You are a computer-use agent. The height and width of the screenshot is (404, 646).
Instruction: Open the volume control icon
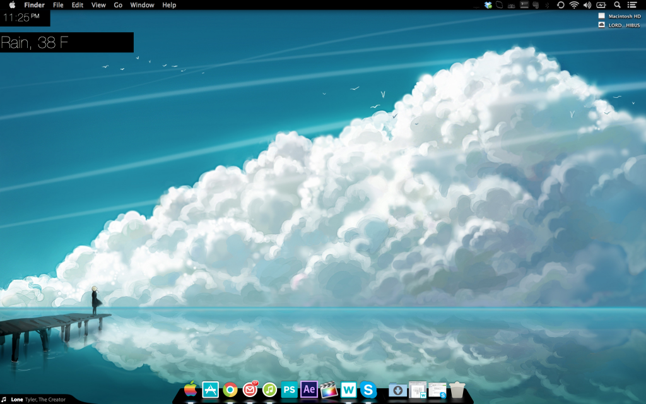pos(587,5)
